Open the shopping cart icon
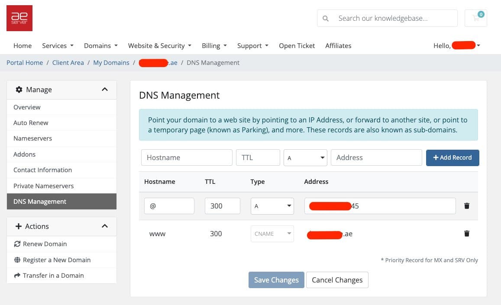Image resolution: width=501 pixels, height=305 pixels. point(476,18)
